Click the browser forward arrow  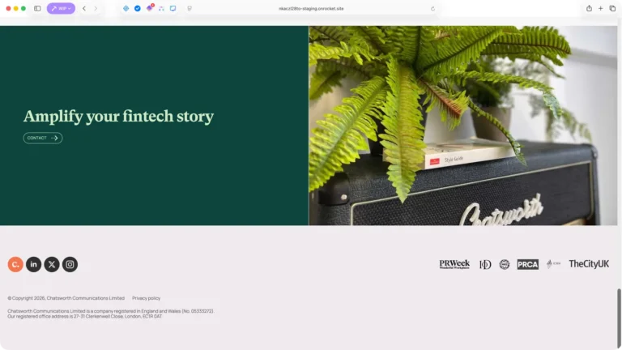96,8
